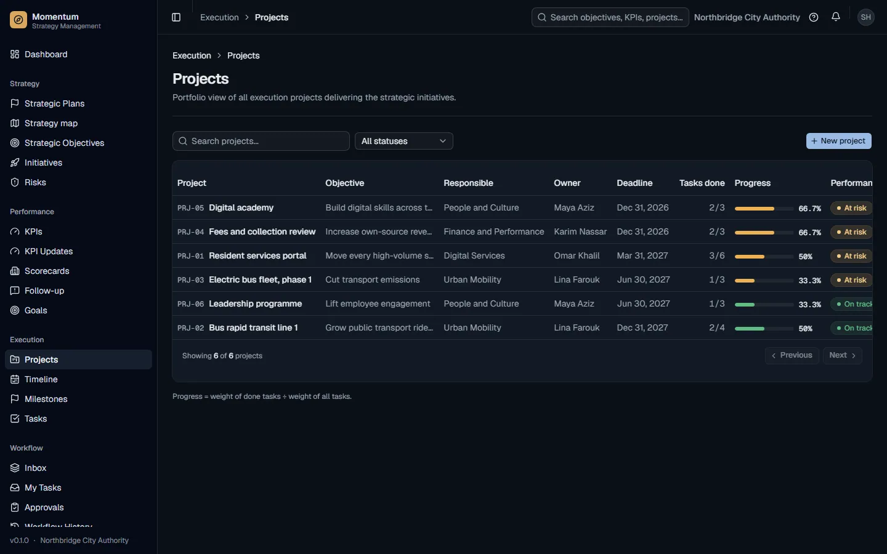Click the New project button
The height and width of the screenshot is (554, 887).
[x=838, y=141]
